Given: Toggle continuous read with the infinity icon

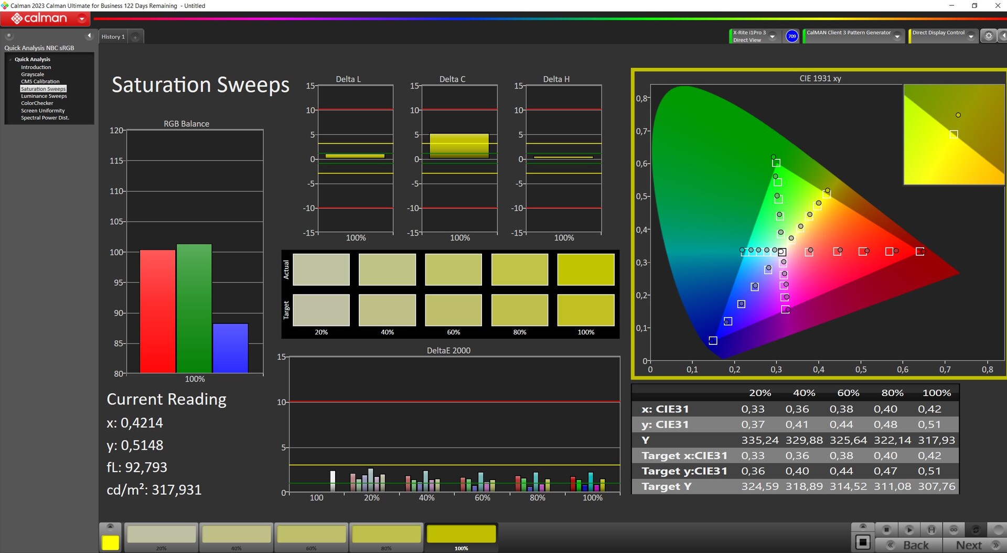Looking at the screenshot, I should (x=954, y=529).
